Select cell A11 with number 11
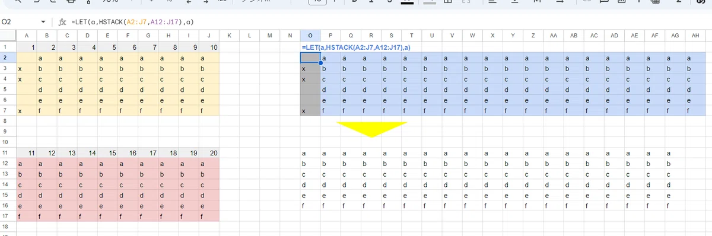 click(27, 153)
